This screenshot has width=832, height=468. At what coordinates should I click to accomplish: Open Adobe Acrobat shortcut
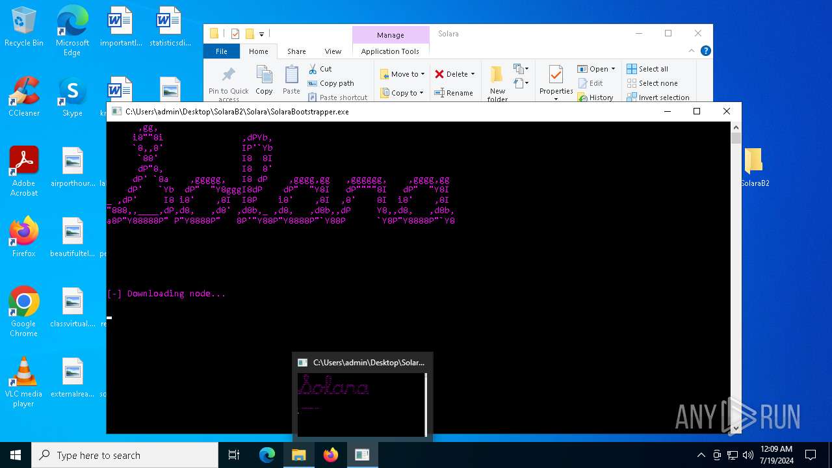[x=24, y=172]
